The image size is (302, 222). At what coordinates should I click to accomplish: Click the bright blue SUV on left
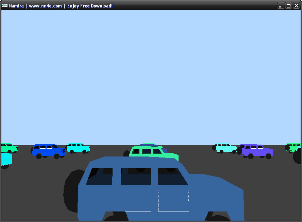click(49, 151)
